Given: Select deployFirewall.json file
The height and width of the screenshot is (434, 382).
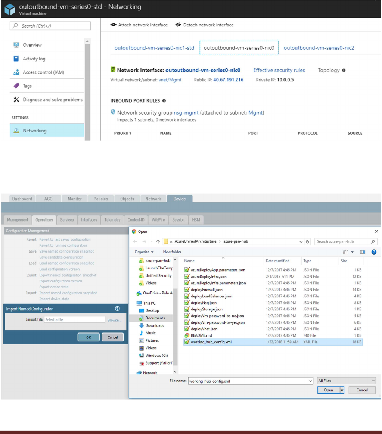Looking at the screenshot, I should [273, 290].
